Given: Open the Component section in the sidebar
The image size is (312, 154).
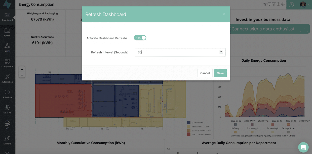Looking at the screenshot, I should 7,63.
